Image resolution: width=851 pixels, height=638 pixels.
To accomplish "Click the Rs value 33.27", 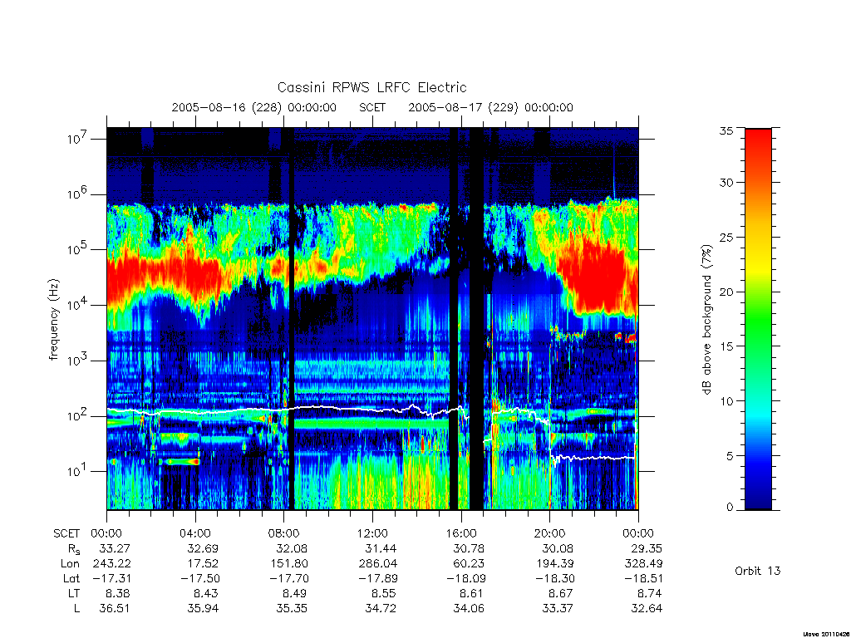I will pyautogui.click(x=115, y=548).
